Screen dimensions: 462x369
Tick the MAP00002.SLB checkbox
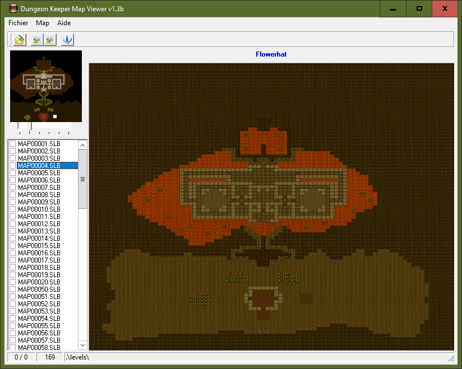click(13, 151)
